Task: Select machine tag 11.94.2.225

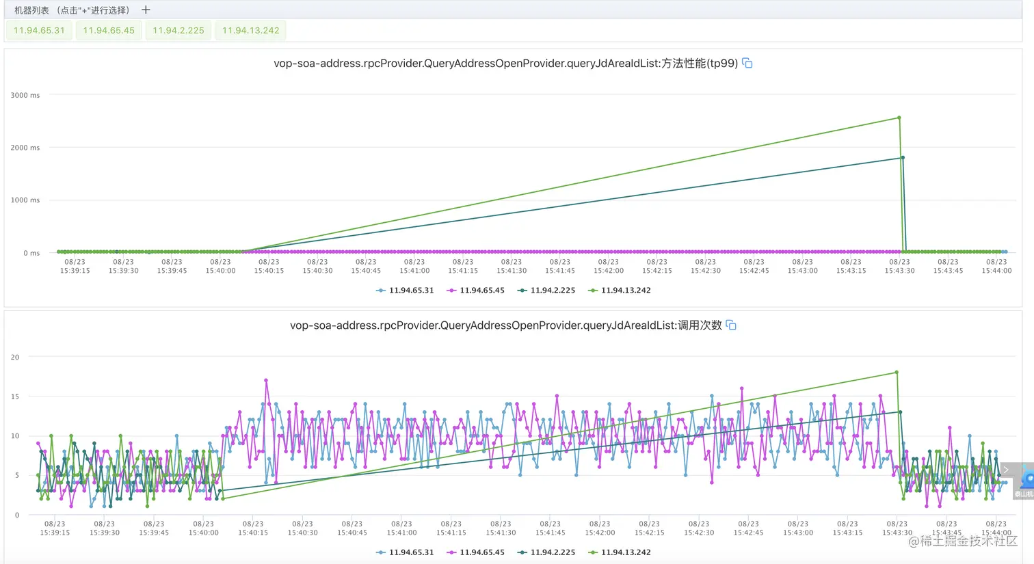Action: [x=178, y=31]
